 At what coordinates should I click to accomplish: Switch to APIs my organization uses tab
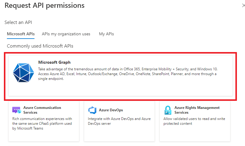[66, 34]
